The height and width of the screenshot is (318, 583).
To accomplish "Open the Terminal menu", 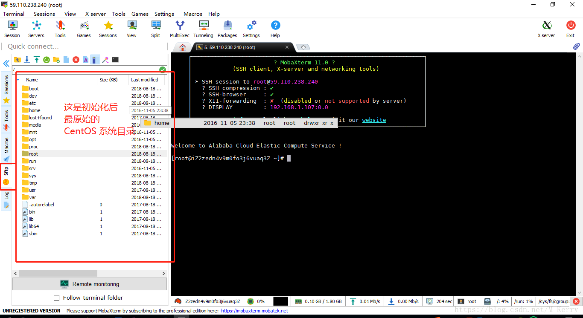I will tap(14, 14).
